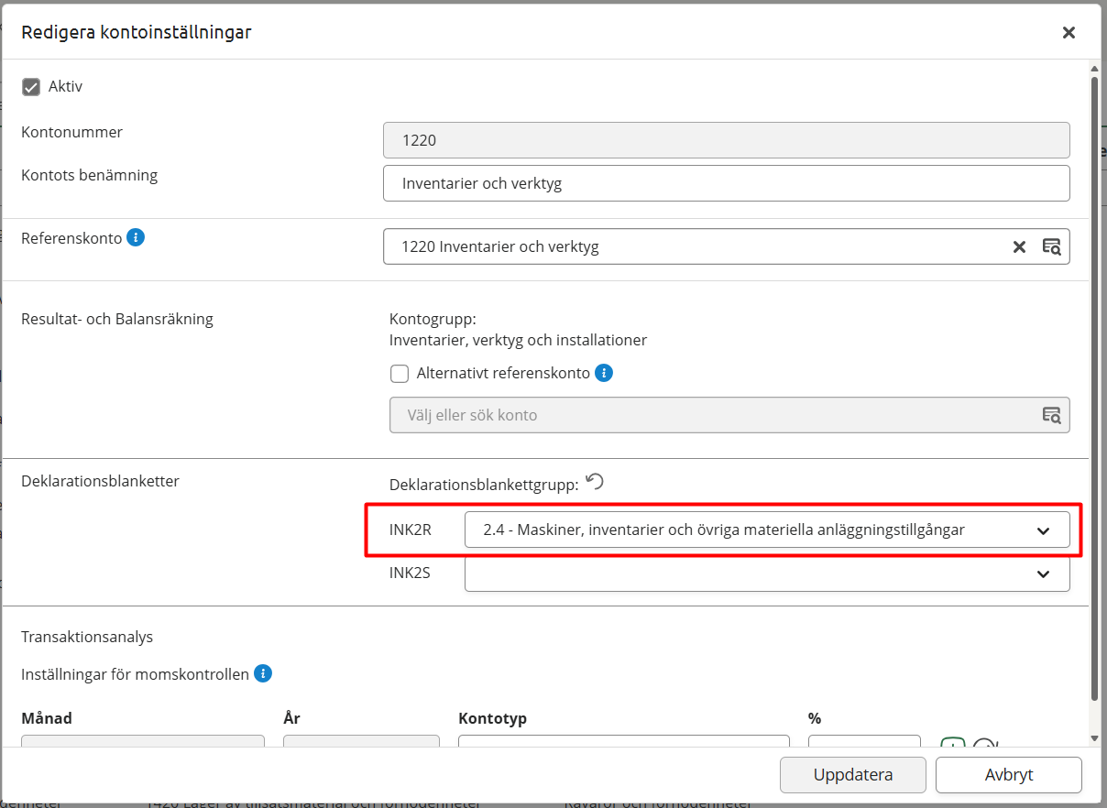The height and width of the screenshot is (808, 1107).
Task: Click the Kontonummer field showing 1220
Action: tap(726, 141)
